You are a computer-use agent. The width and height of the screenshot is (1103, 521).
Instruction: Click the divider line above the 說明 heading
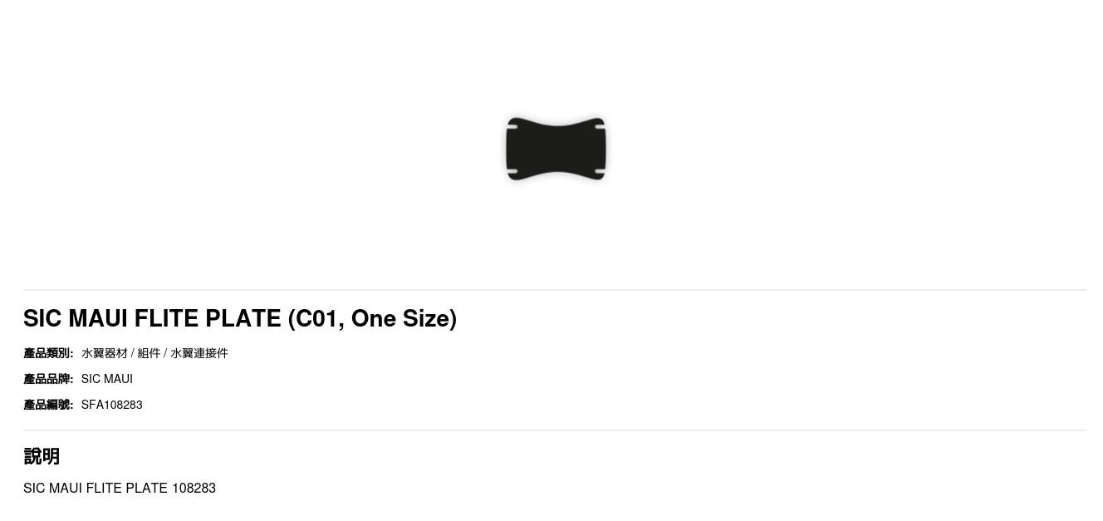(x=555, y=430)
